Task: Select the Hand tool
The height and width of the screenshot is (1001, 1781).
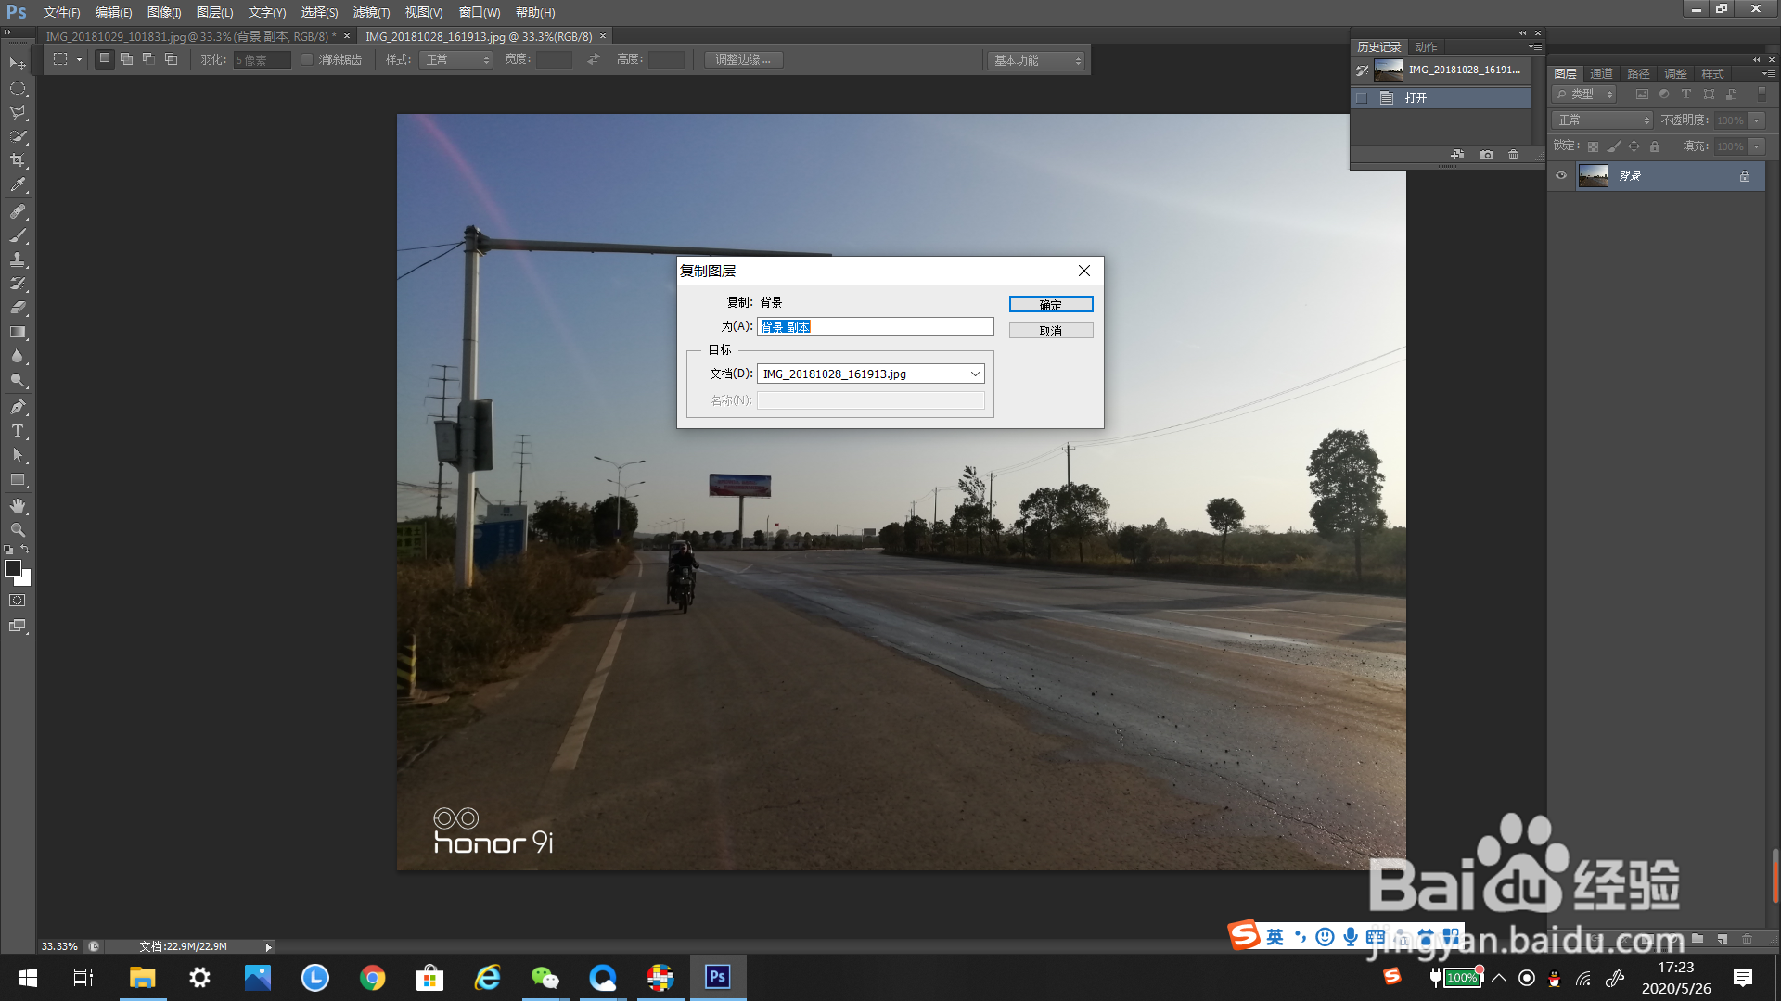Action: pos(18,506)
